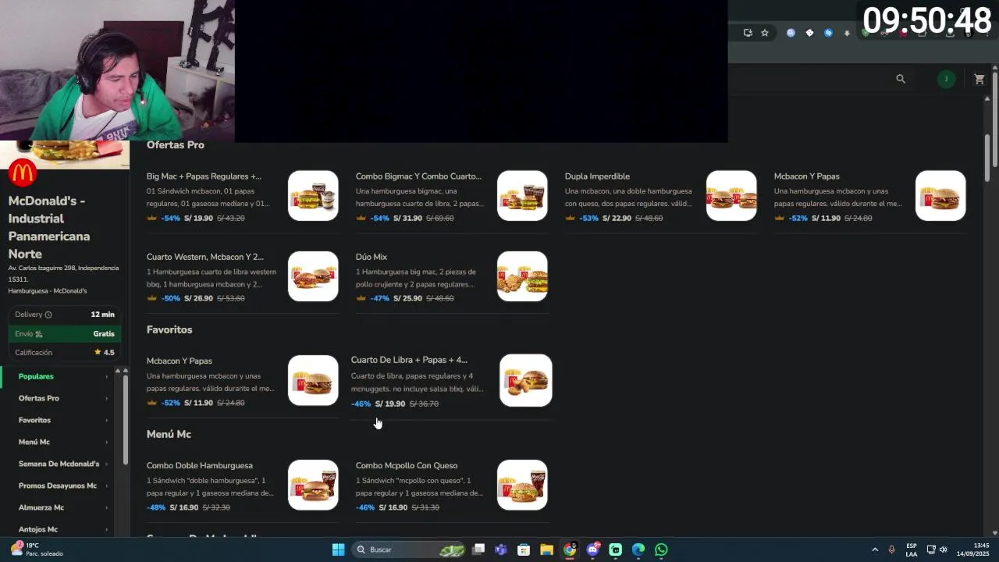Open Microsoft Store from taskbar

pos(524,550)
